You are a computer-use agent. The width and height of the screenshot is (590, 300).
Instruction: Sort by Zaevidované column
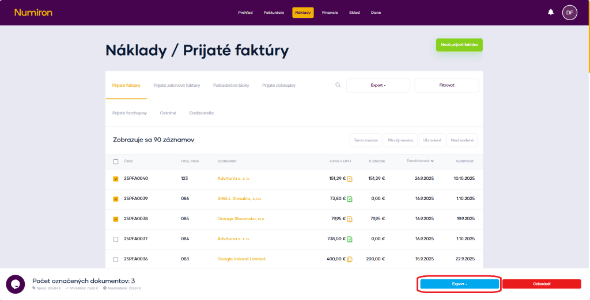click(420, 161)
